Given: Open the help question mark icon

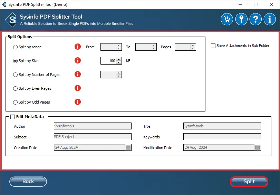Looking at the screenshot, I should click(x=255, y=19).
